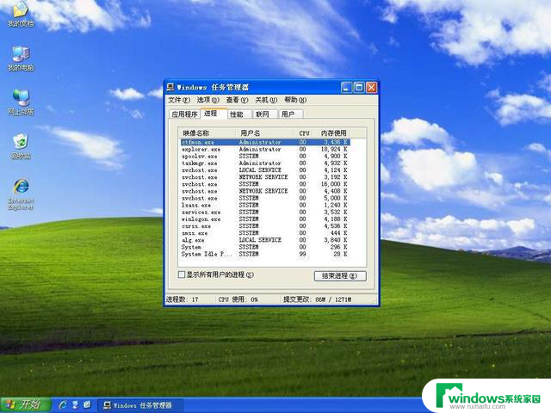551x413 pixels.
Task: Switch to the 应用程序 tab
Action: coord(184,114)
